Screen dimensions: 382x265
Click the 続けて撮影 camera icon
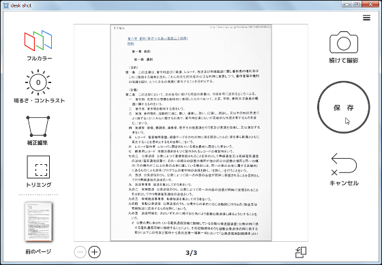344,42
